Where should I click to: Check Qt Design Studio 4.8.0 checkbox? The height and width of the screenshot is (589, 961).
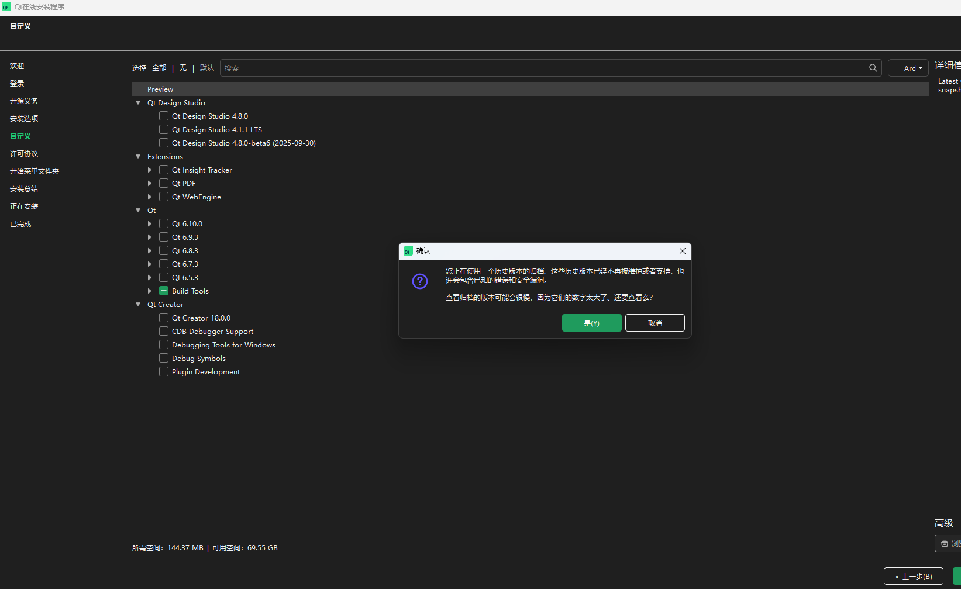tap(164, 116)
